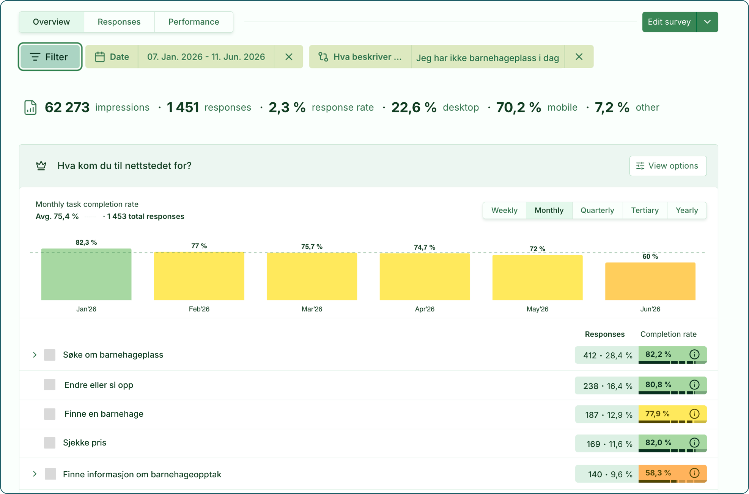Open info icon for 82,0 % rate
This screenshot has height=494, width=749.
point(694,442)
